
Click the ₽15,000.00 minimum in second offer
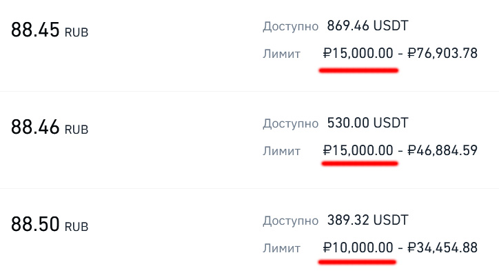358,150
